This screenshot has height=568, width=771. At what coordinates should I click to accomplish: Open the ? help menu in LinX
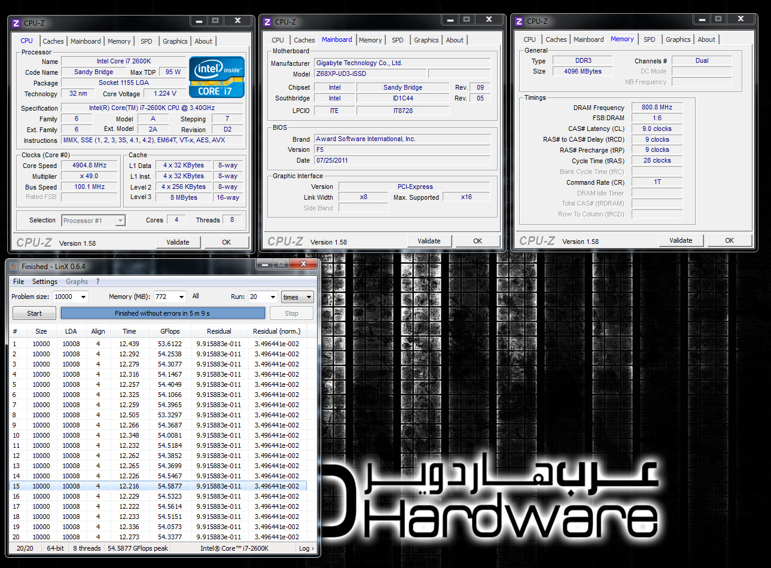pos(97,282)
